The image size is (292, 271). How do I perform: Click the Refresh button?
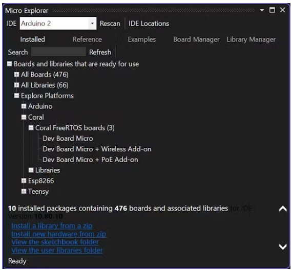100,52
